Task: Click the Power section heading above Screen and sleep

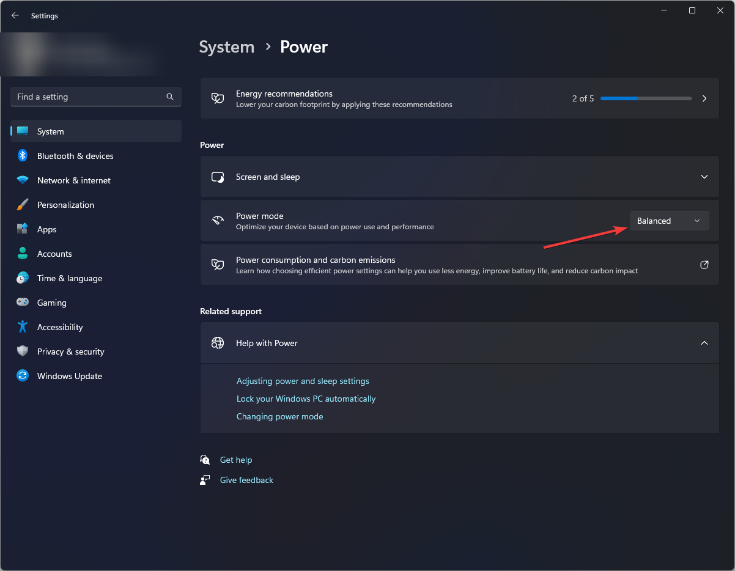Action: [212, 145]
